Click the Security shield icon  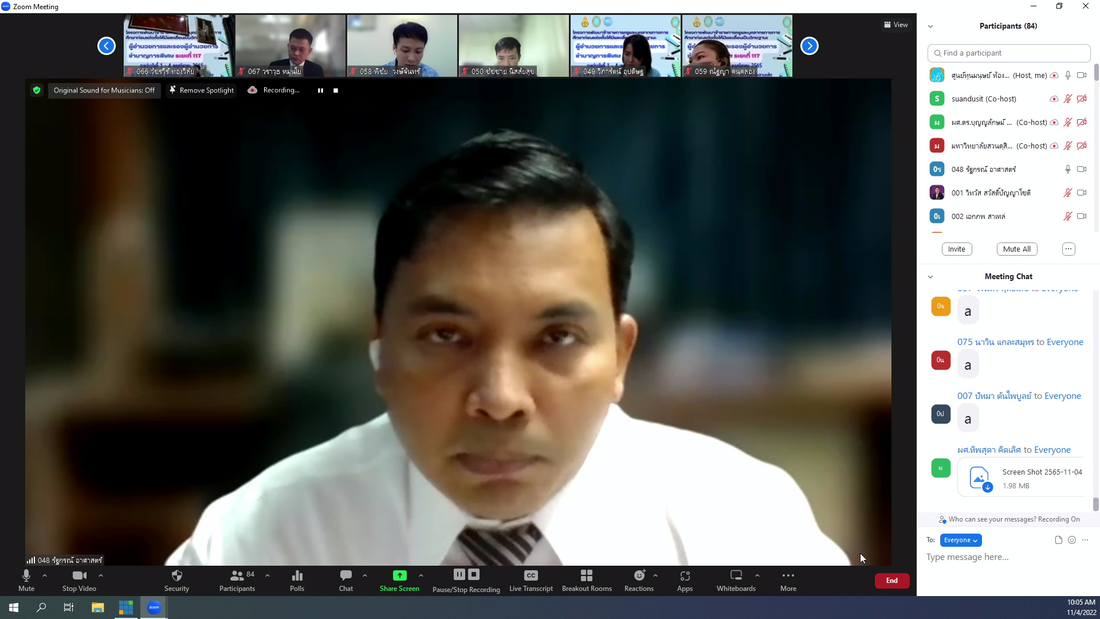176,575
